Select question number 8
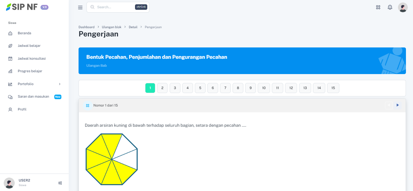The height and width of the screenshot is (191, 413). coord(238,88)
